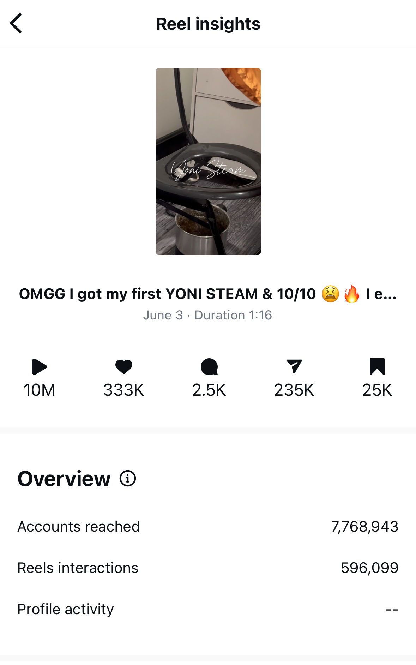Open the Overview info icon

[x=128, y=479]
